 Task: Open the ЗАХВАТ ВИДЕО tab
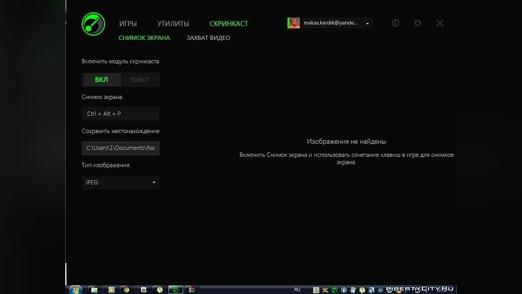(x=208, y=38)
